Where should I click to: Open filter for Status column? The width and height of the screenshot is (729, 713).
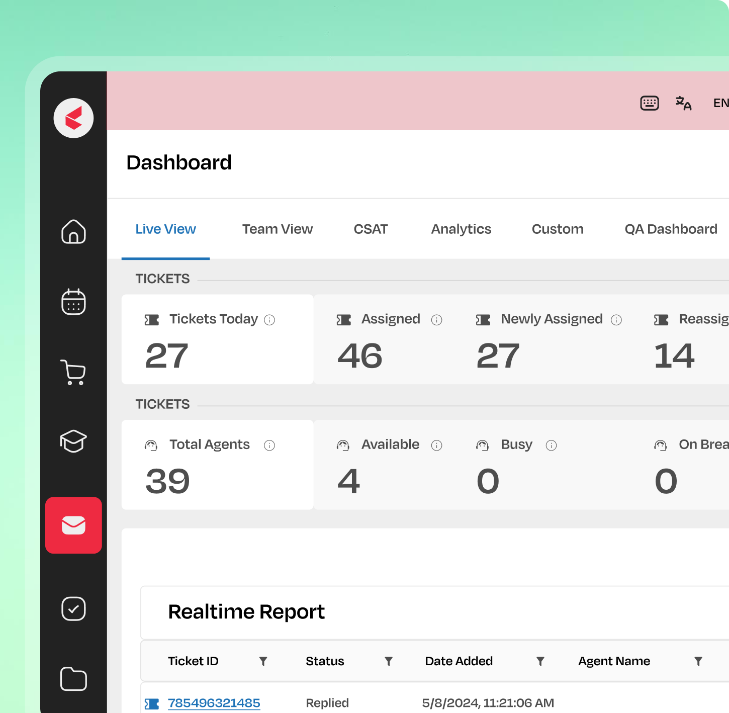pos(388,661)
